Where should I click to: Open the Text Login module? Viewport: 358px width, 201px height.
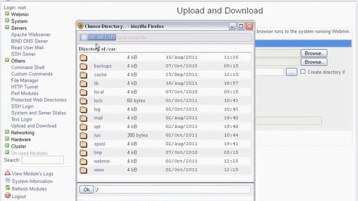[21, 119]
